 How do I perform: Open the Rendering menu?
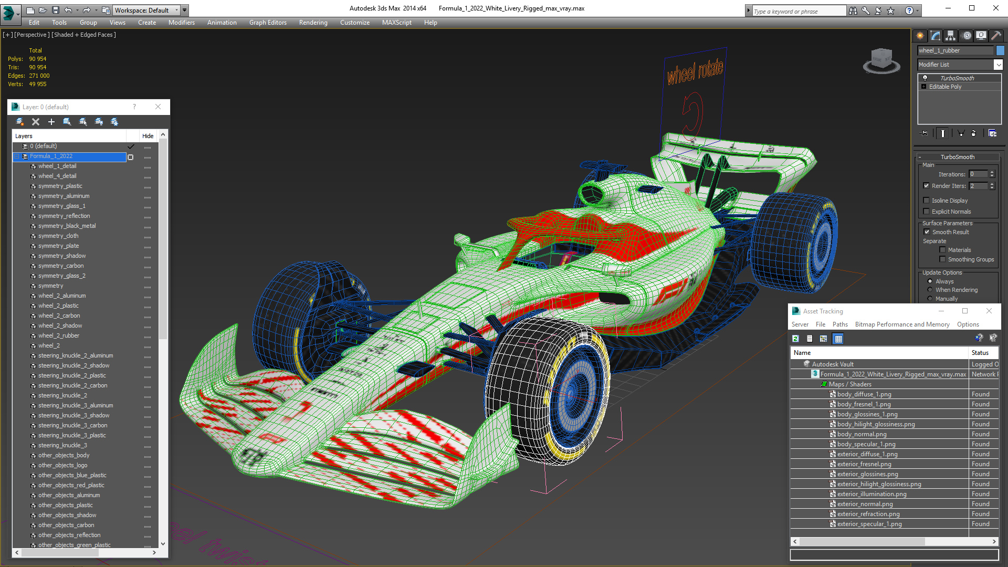[313, 23]
